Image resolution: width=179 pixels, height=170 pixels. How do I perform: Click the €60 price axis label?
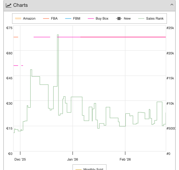tap(9, 53)
